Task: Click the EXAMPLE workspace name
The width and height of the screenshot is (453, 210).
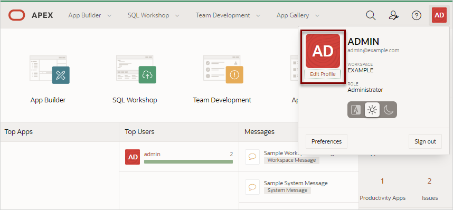Action: pos(360,70)
